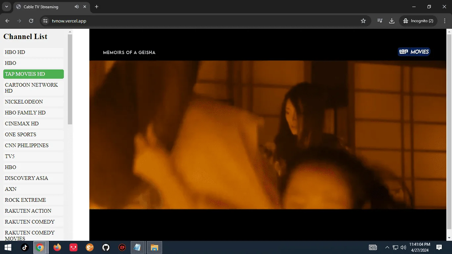Click the channel list scrollbar thumb

point(70,79)
